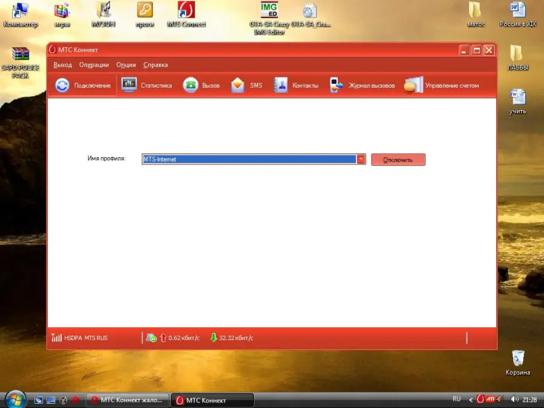Image resolution: width=544 pixels, height=408 pixels.
Task: Click the 21:28 taskbar clock
Action: (x=529, y=400)
